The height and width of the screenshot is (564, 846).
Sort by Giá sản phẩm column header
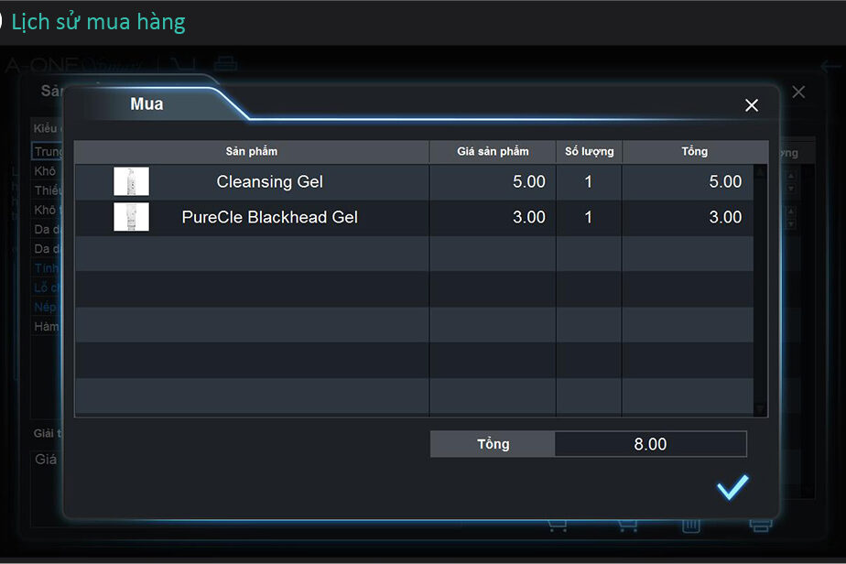point(493,151)
